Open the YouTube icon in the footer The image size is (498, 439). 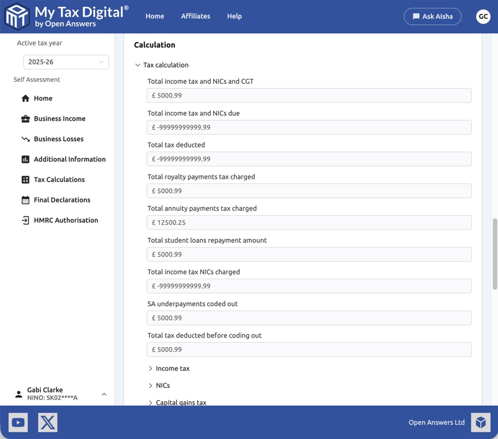tap(18, 422)
